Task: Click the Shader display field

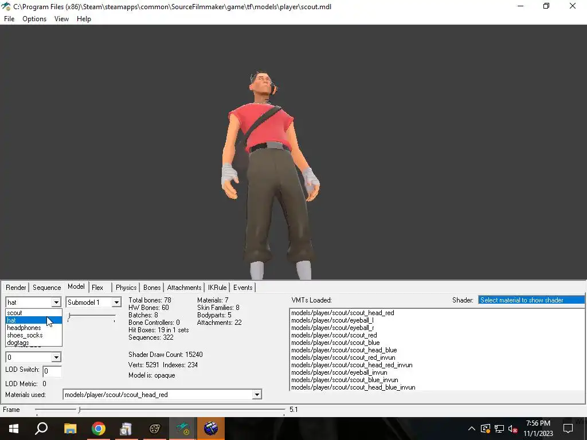Action: 531,300
